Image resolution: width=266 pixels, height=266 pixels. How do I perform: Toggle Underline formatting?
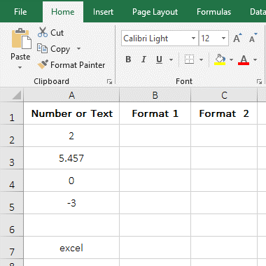click(159, 59)
